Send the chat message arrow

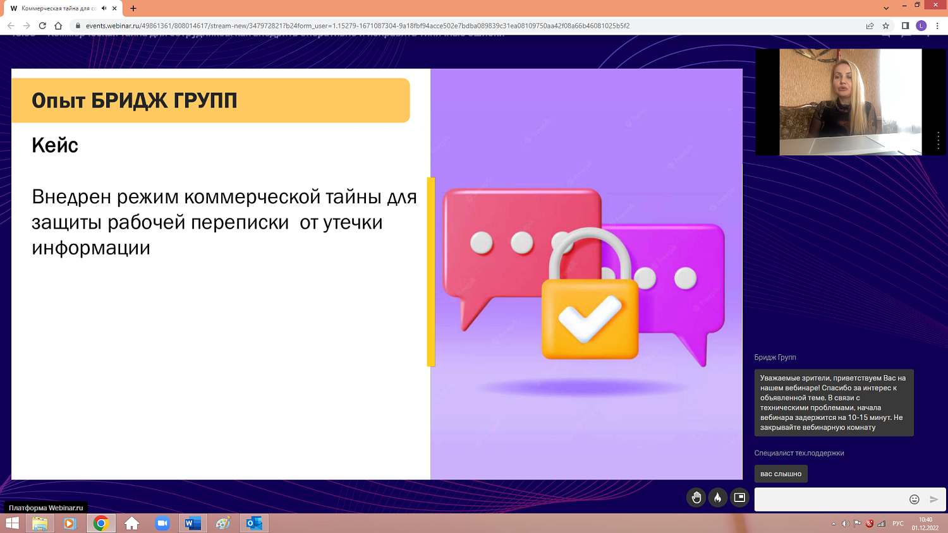(x=934, y=499)
